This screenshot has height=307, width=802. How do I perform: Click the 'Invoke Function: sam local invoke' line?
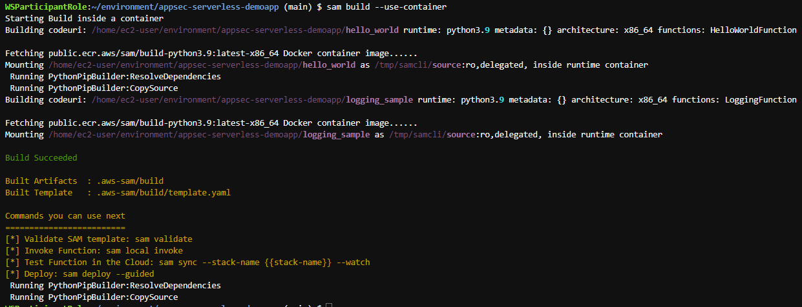pos(94,250)
